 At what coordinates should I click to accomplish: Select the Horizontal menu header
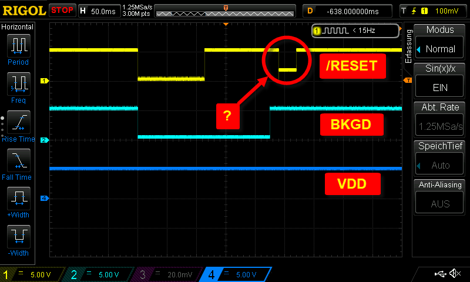18,27
